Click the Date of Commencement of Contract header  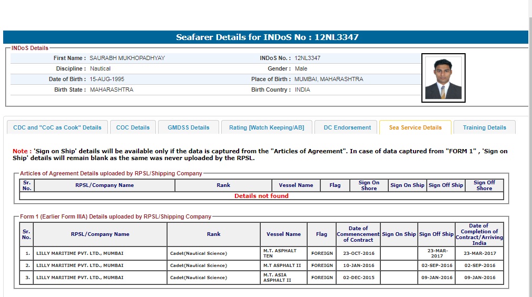point(358,234)
